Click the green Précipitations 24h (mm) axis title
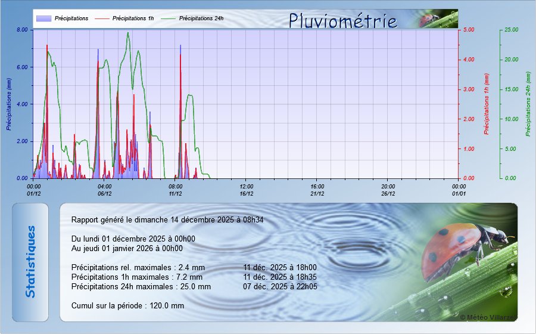The height and width of the screenshot is (334, 536). (x=528, y=104)
